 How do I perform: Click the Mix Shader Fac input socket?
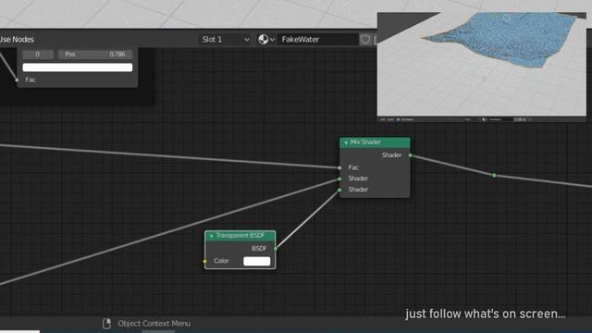339,167
